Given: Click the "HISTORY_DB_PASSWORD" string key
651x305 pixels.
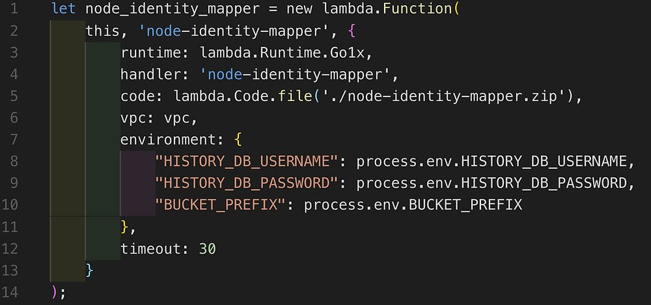Looking at the screenshot, I should (246, 183).
